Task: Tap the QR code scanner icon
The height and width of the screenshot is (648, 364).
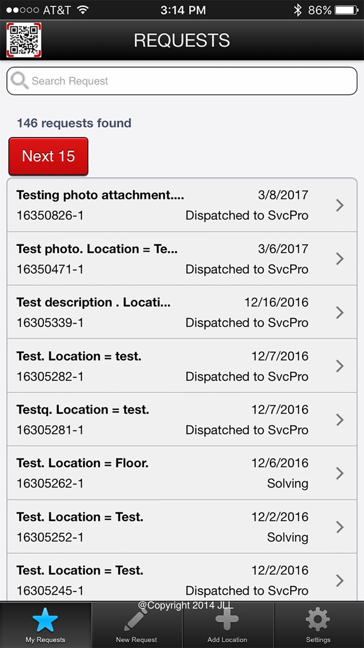Action: (24, 40)
